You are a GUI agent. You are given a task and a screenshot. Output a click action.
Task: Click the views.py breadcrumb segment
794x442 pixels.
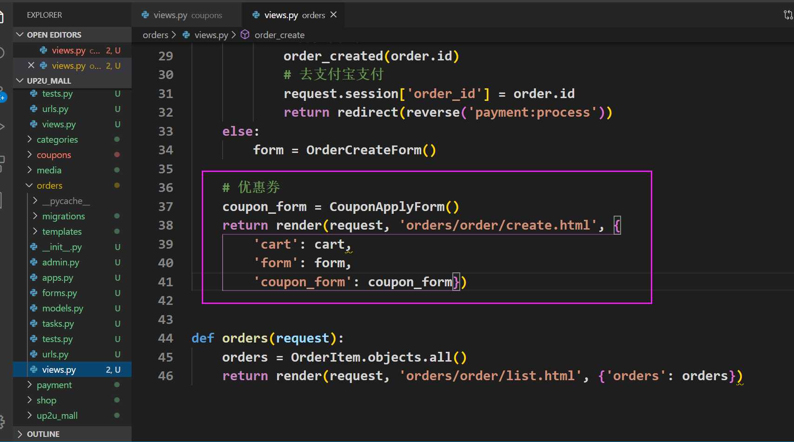tap(211, 35)
